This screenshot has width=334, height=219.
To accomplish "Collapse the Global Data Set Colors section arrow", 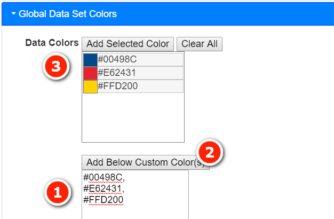I will click(x=13, y=14).
